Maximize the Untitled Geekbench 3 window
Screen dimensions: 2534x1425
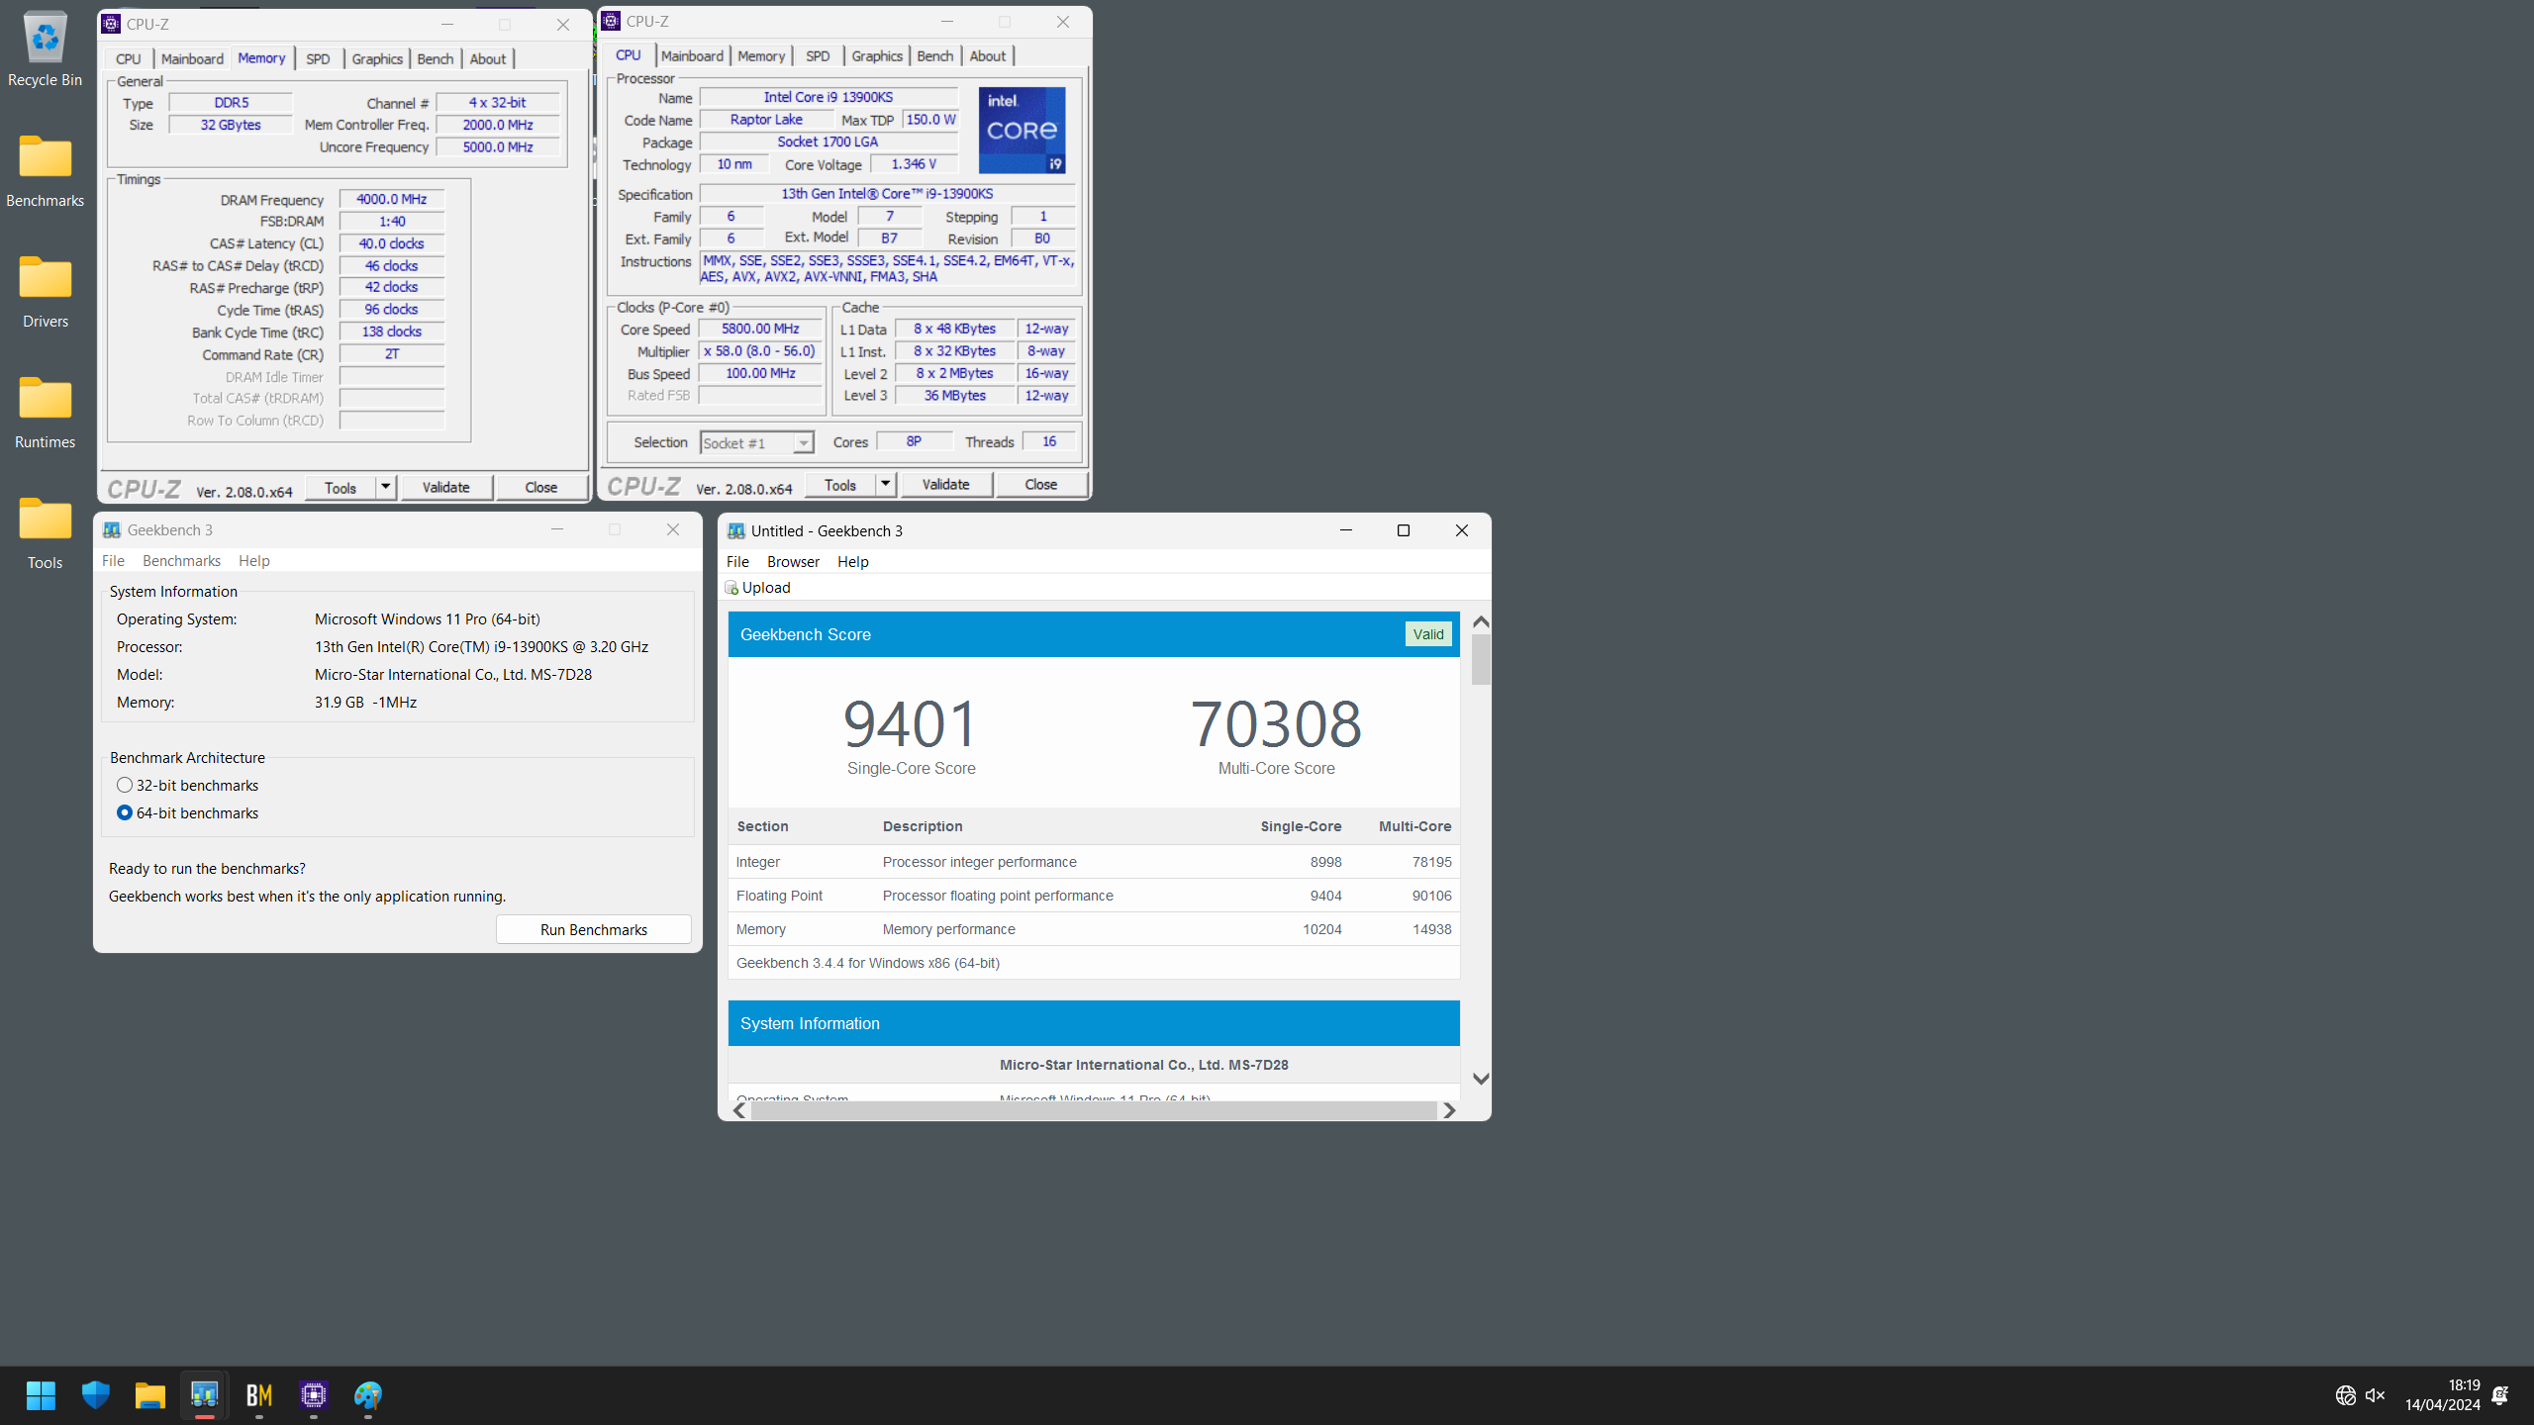click(x=1403, y=530)
